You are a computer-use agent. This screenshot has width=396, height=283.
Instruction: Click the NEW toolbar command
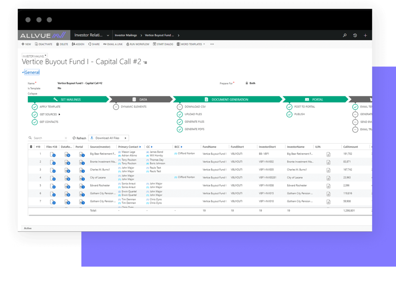coord(26,44)
